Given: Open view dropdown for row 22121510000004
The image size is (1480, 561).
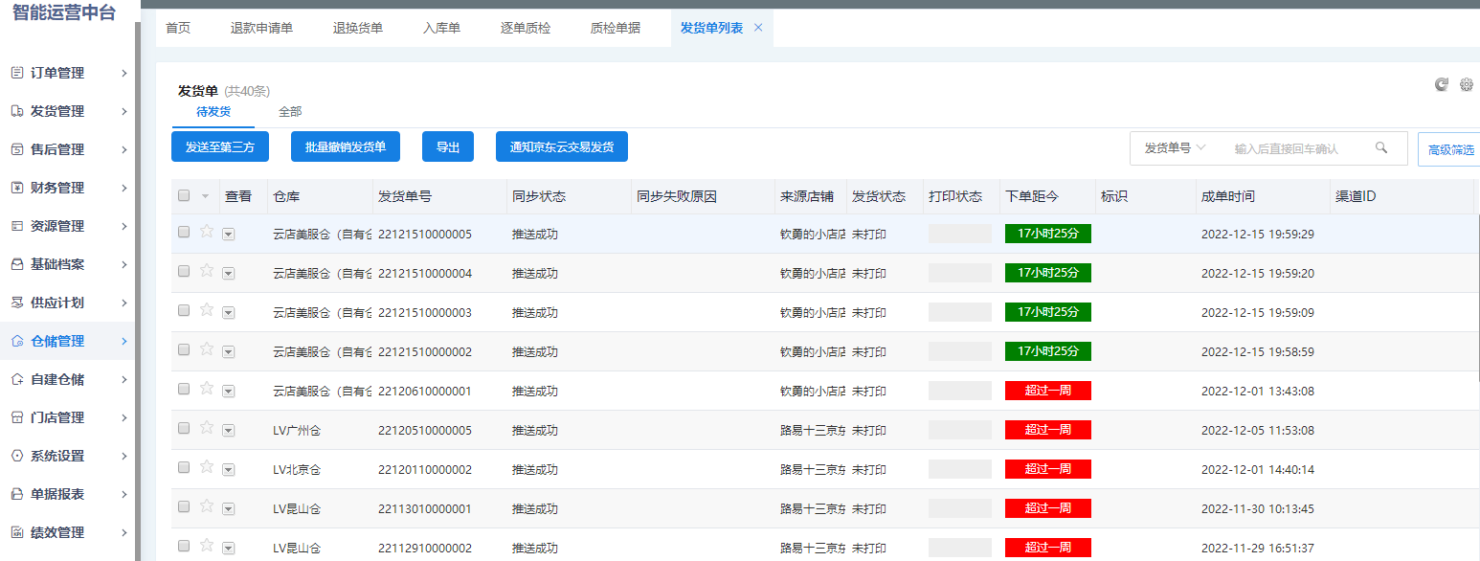Looking at the screenshot, I should coord(228,274).
